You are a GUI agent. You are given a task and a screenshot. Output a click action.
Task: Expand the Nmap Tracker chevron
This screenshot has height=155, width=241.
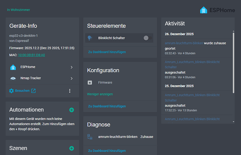[x=72, y=78]
